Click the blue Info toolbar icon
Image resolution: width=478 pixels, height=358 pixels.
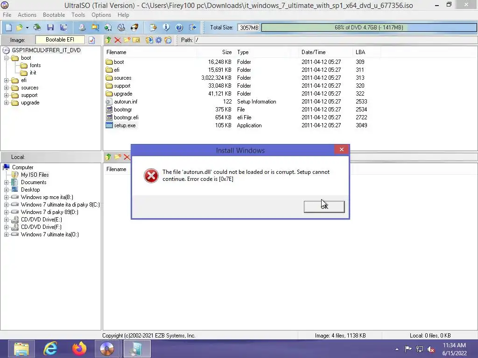(166, 28)
